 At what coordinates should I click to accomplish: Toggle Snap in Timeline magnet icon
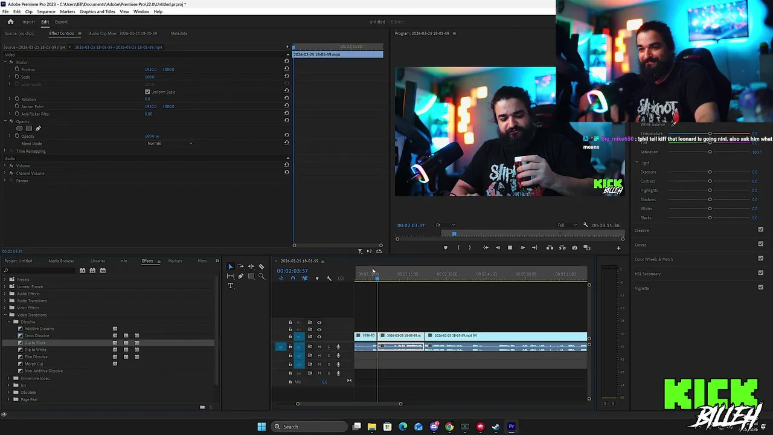[x=293, y=279]
